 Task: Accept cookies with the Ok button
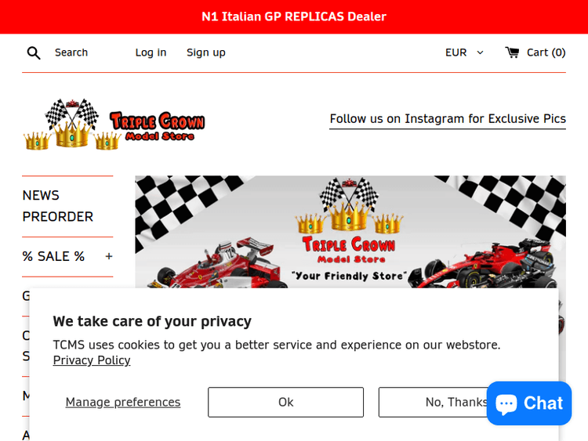point(285,402)
